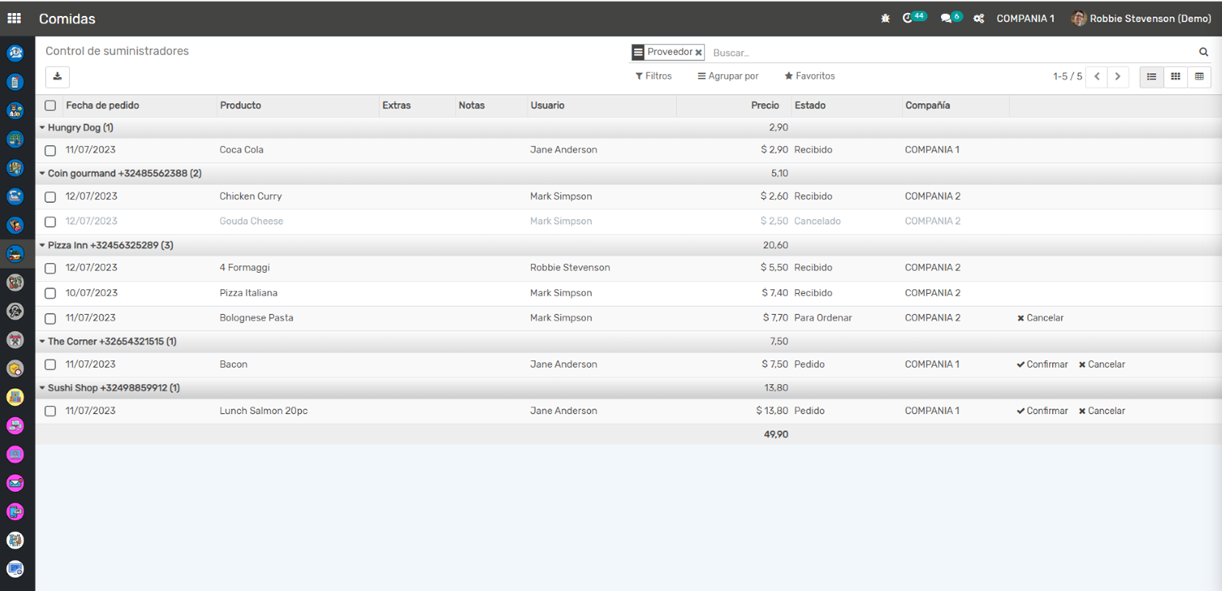Open the debug bug icon menu
This screenshot has width=1222, height=591.
pyautogui.click(x=886, y=19)
